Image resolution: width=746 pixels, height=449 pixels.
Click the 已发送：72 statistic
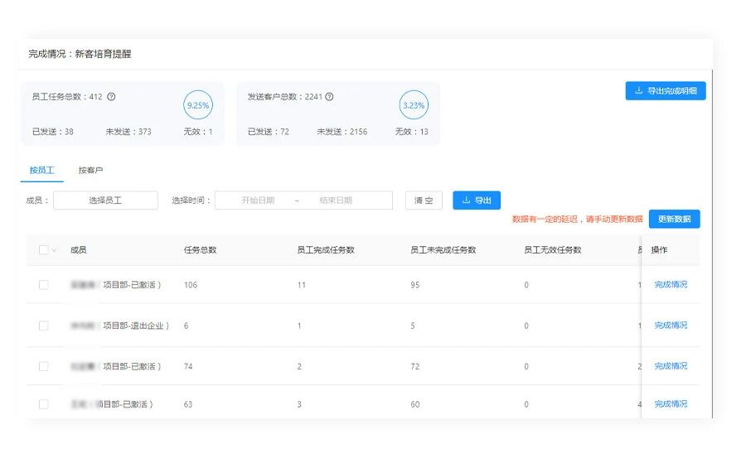[x=269, y=132]
